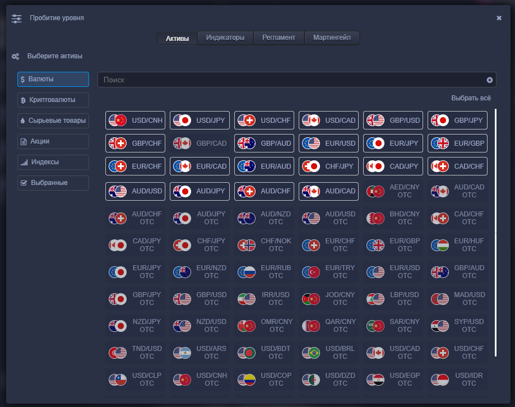515x407 pixels.
Task: Toggle the EUR/AUD asset
Action: click(264, 166)
